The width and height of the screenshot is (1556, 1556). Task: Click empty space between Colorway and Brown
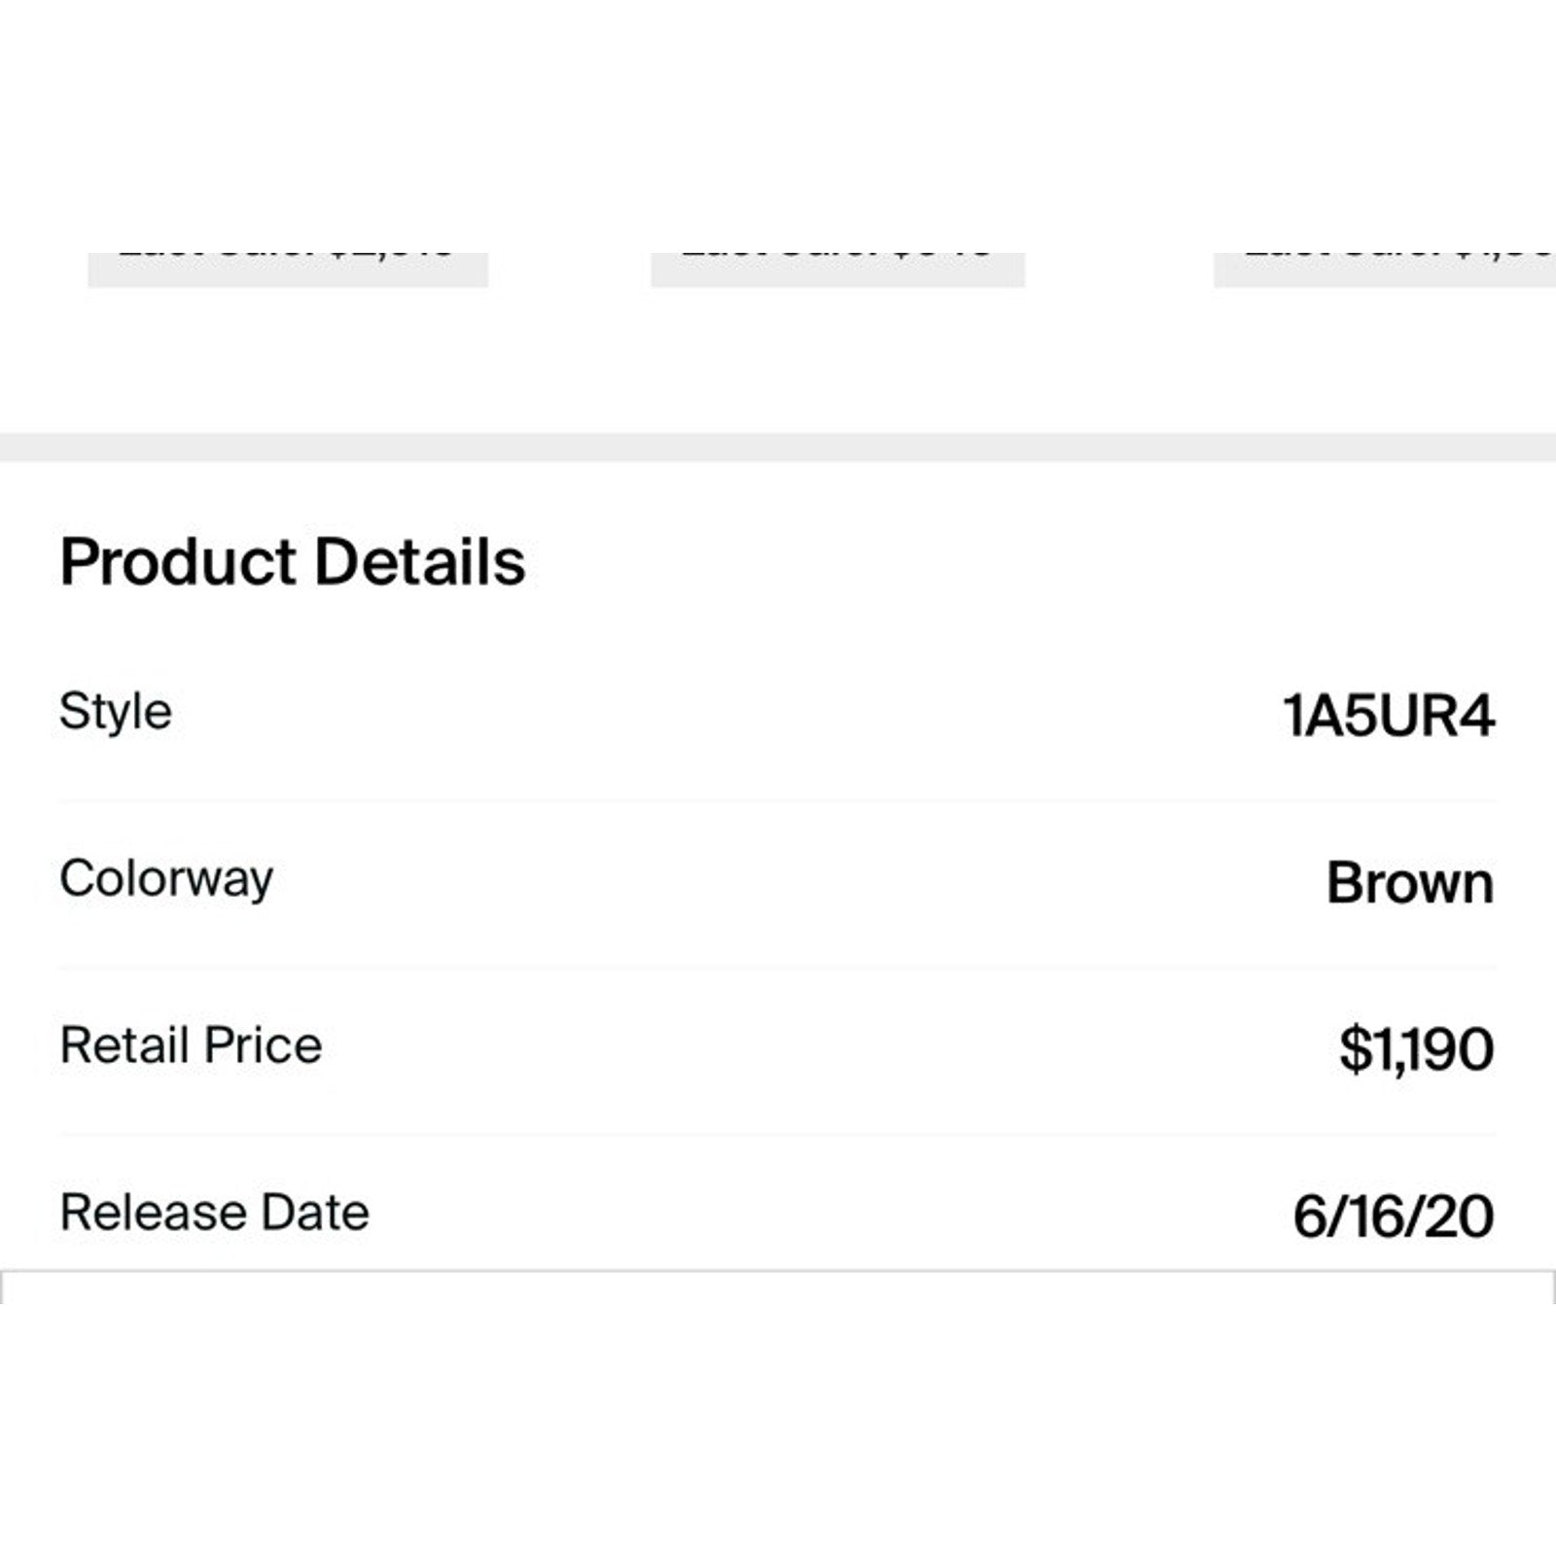click(x=799, y=881)
